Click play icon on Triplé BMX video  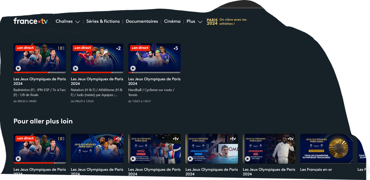(133, 159)
